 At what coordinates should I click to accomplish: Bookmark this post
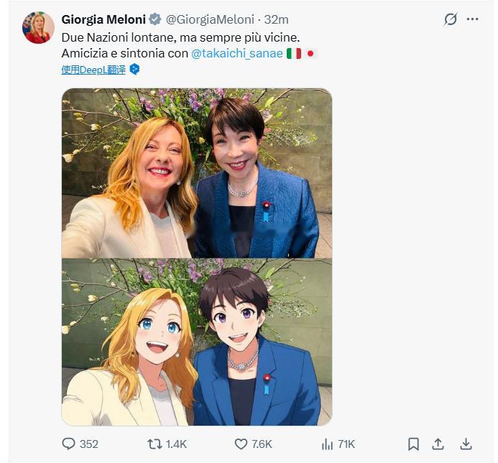413,444
